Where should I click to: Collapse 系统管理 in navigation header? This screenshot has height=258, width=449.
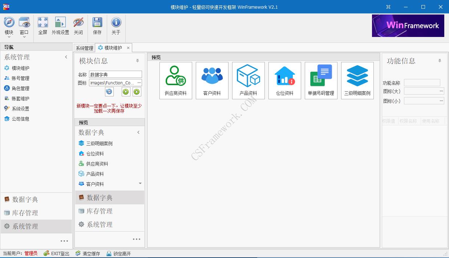pyautogui.click(x=66, y=57)
